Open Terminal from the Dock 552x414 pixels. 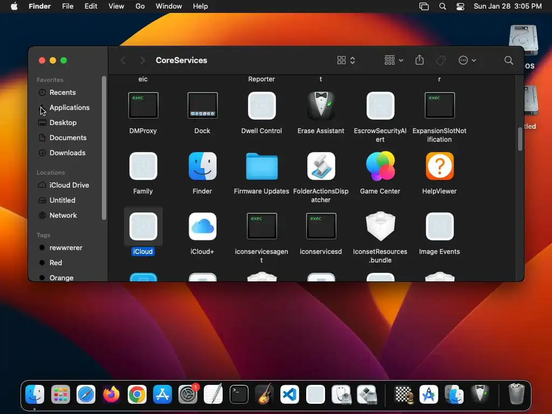point(239,394)
